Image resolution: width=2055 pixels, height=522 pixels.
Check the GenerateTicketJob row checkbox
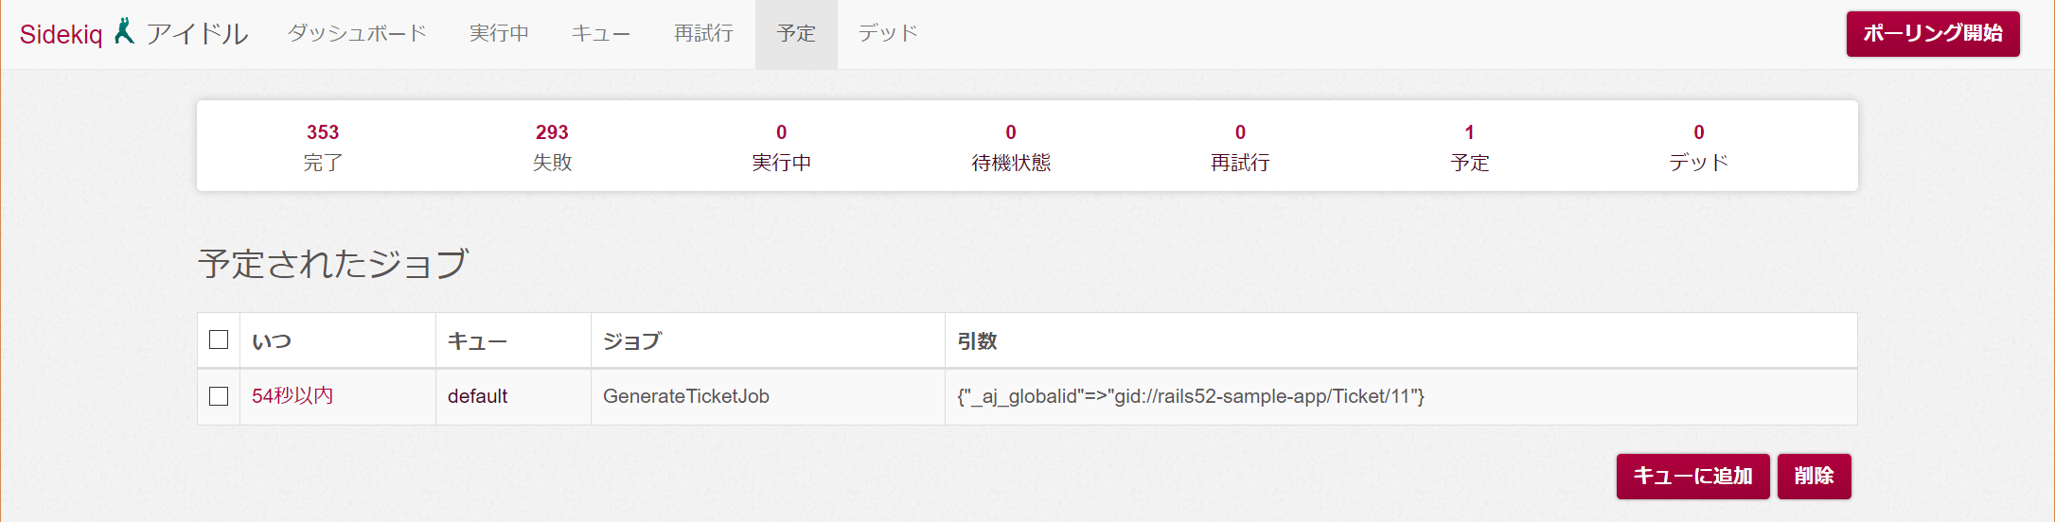pyautogui.click(x=219, y=396)
